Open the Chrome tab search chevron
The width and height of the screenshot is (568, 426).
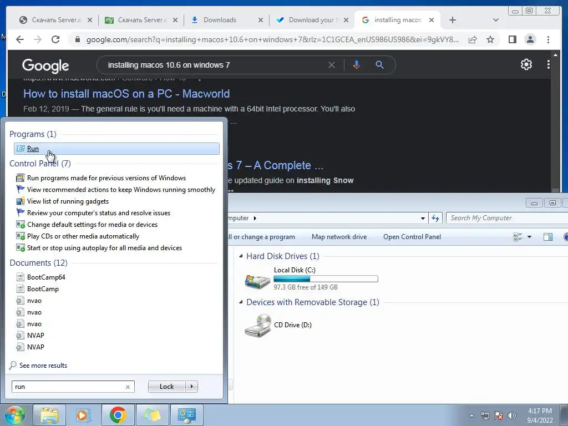pos(496,20)
